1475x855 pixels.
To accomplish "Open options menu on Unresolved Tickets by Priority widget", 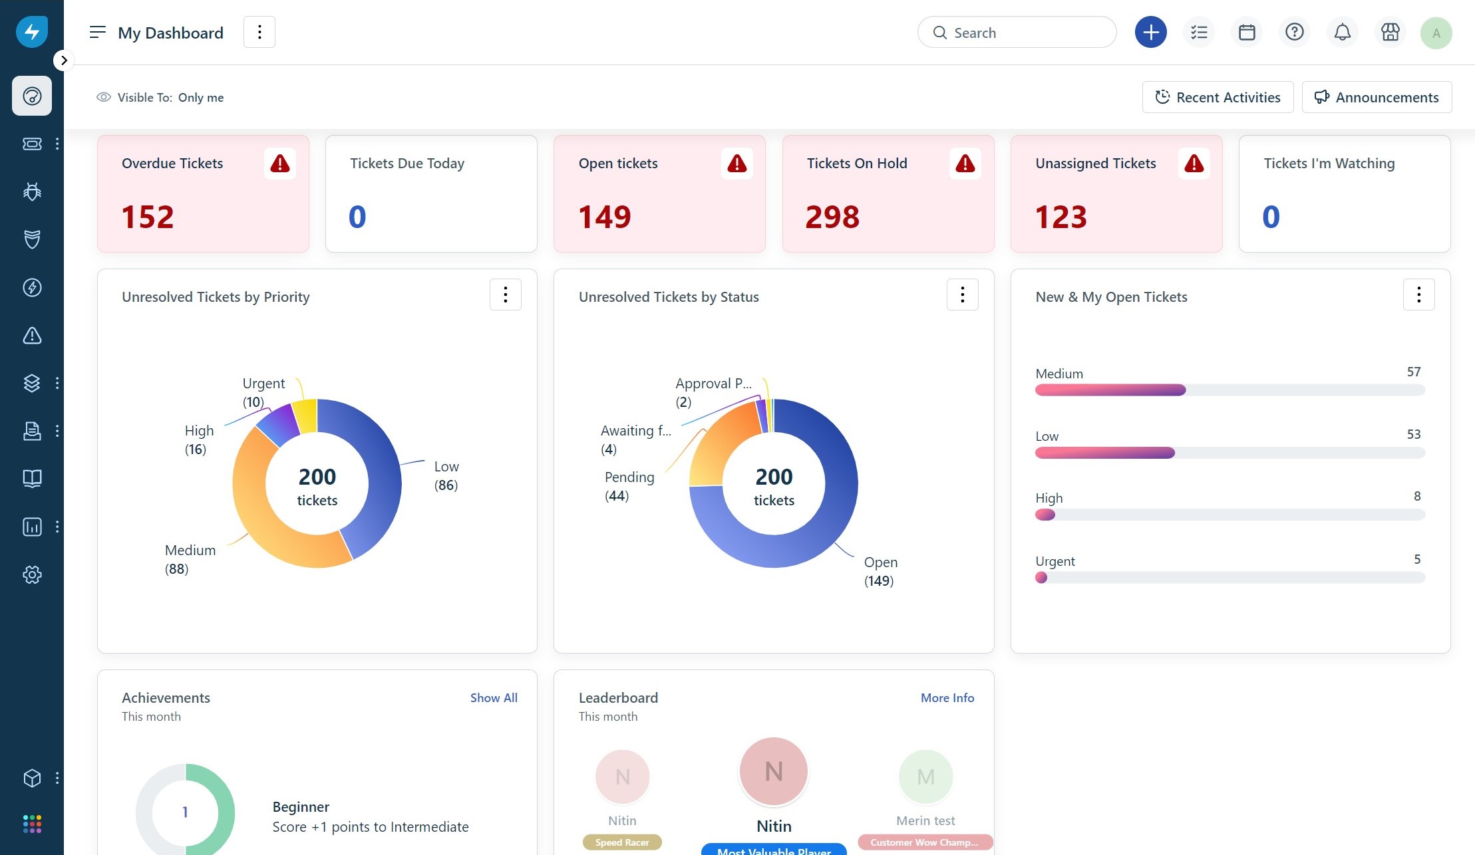I will point(505,294).
